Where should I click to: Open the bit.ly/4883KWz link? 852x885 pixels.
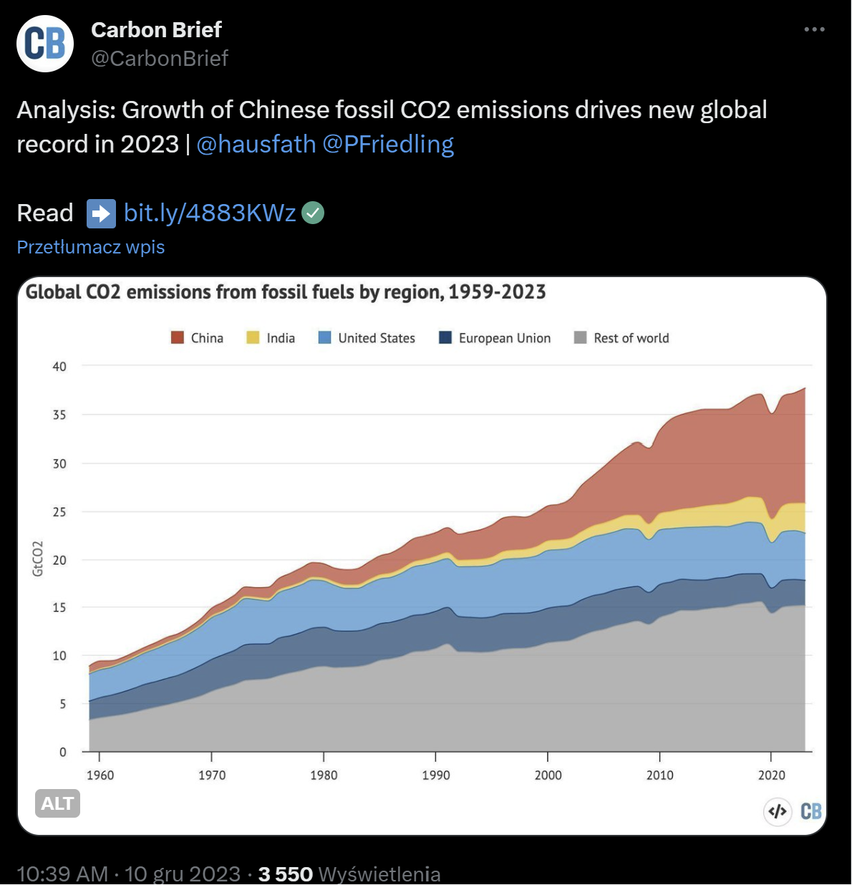click(x=210, y=213)
